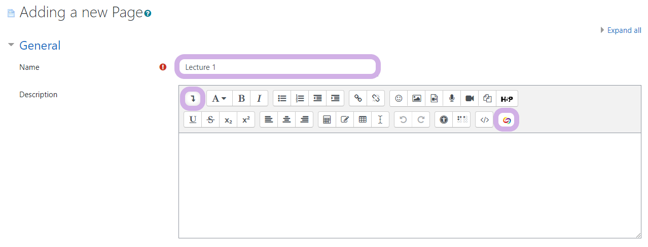Open the equation editor calculator icon
The image size is (648, 247).
tap(327, 119)
